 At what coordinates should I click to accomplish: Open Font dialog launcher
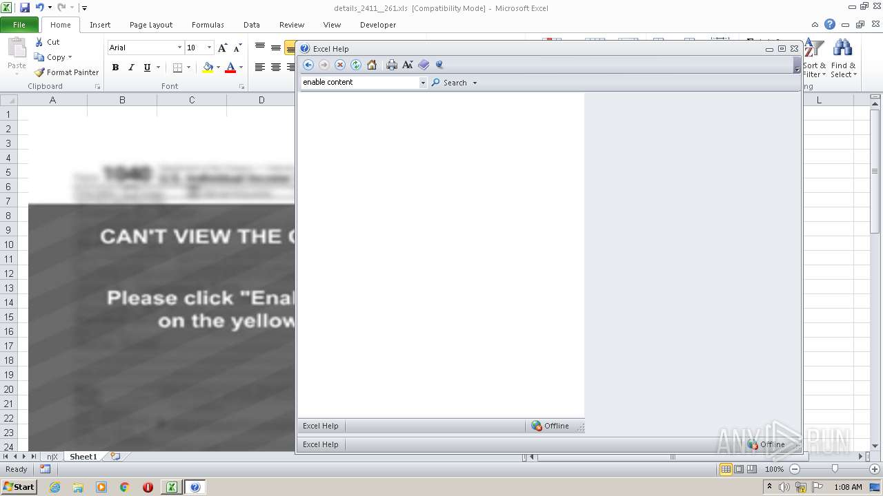242,87
